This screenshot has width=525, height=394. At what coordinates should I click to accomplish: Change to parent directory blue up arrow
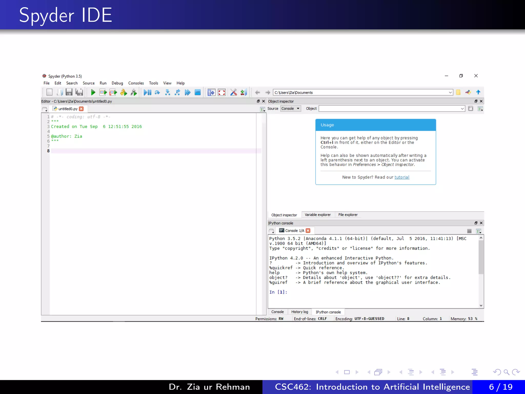[x=478, y=92]
